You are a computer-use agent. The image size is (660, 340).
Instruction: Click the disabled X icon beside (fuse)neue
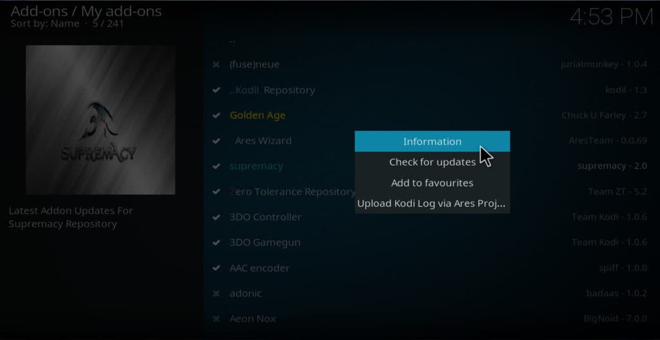(216, 64)
